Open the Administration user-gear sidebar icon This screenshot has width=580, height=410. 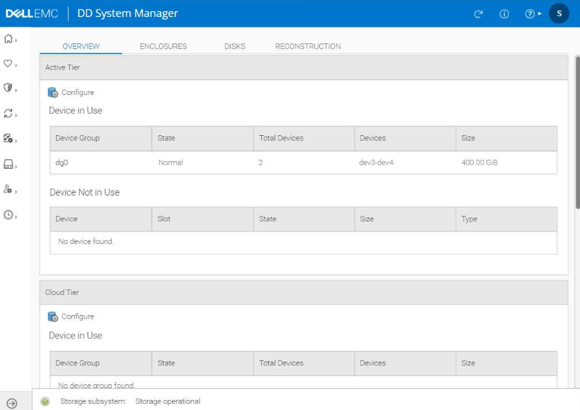pos(9,189)
